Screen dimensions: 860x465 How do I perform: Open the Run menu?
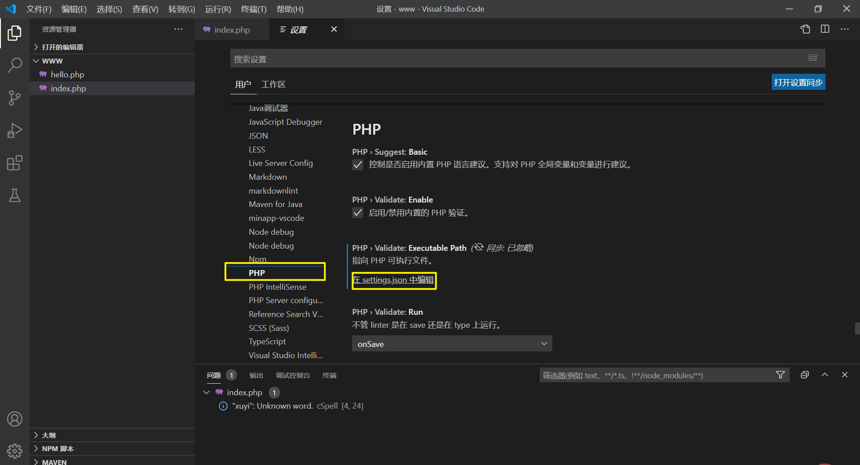218,9
